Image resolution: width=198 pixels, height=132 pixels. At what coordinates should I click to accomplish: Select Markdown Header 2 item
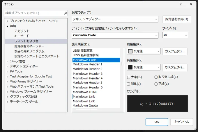[x=96, y=69]
